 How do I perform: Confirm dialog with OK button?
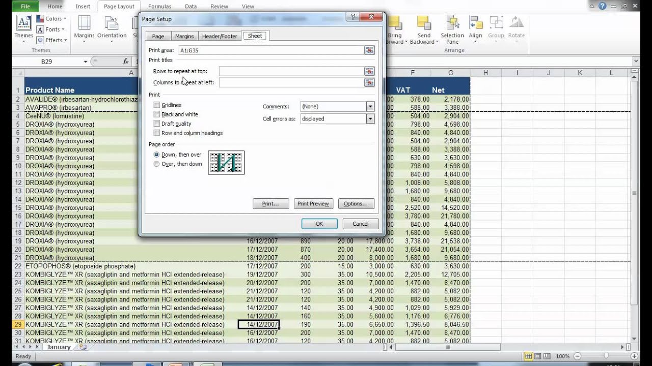coord(319,224)
